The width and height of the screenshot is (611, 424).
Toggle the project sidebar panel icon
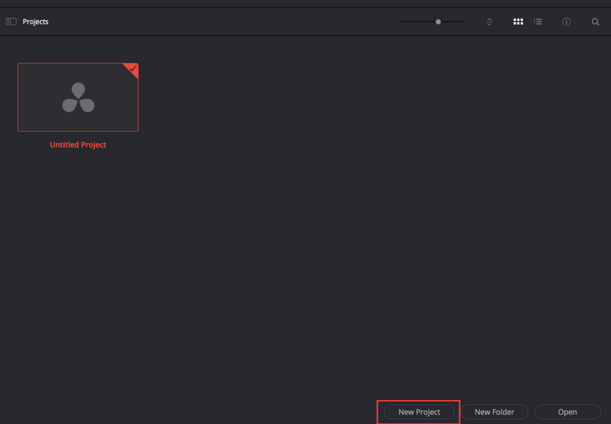click(x=11, y=21)
